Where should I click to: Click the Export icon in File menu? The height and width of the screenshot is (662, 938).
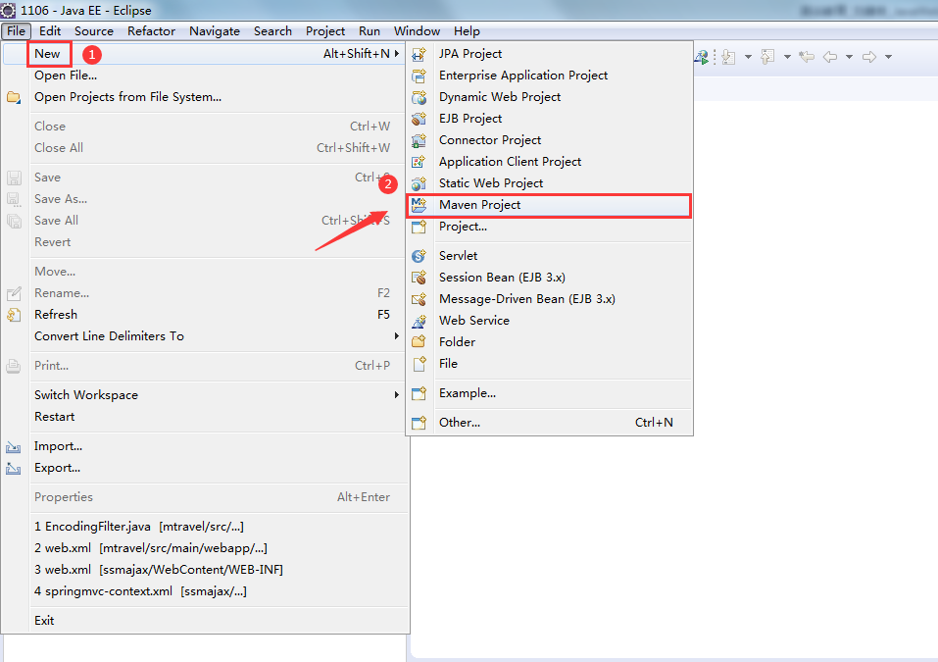point(14,468)
